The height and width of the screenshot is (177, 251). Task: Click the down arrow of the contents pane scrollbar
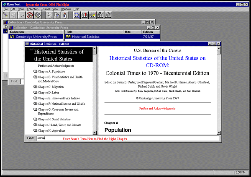(95, 132)
